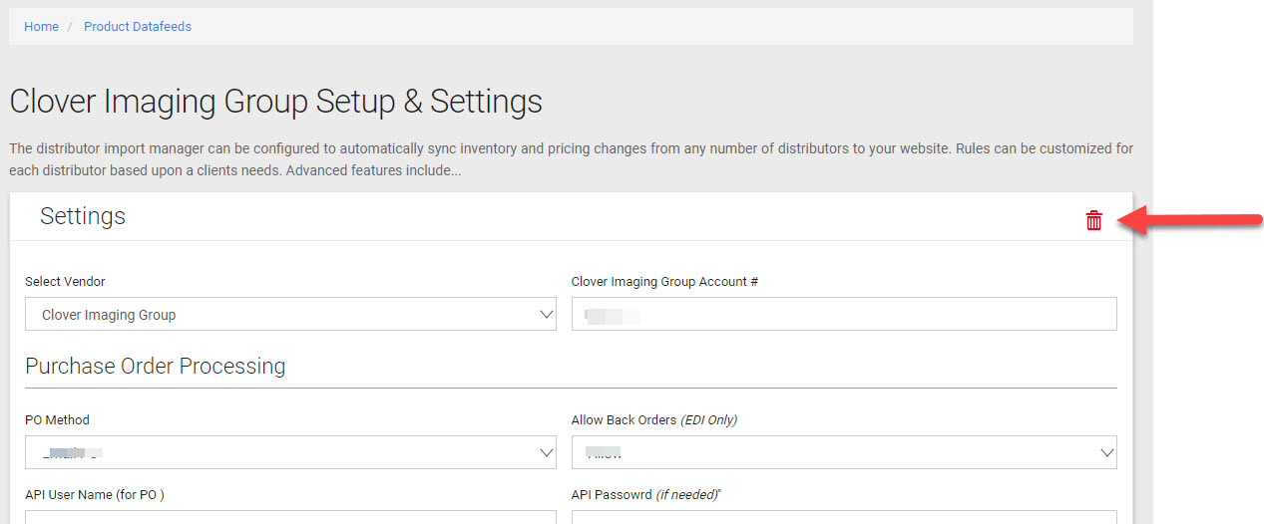Go to the Home breadcrumb link
Screen dimensions: 1264x524
pyautogui.click(x=41, y=27)
